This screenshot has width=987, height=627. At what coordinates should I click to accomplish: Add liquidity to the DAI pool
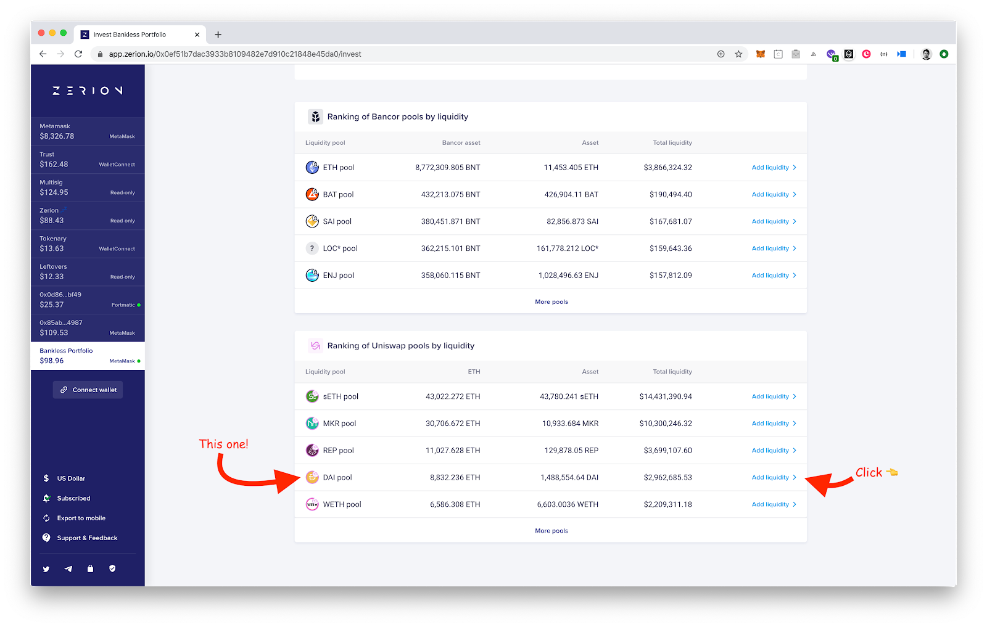tap(774, 477)
